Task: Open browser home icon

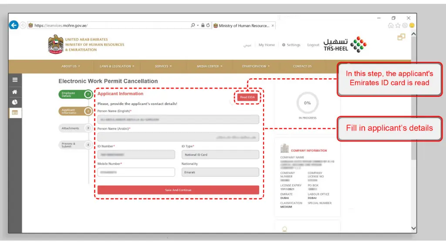Action: click(391, 26)
